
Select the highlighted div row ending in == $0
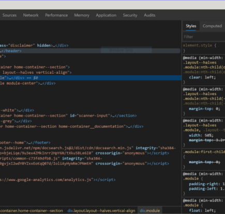(91, 78)
